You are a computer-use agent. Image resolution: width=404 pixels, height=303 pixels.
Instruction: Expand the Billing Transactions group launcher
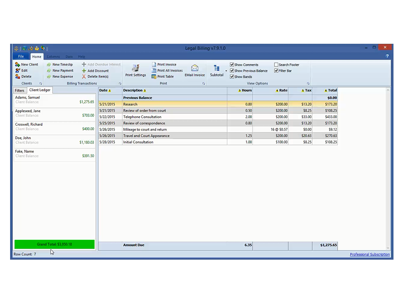120,84
